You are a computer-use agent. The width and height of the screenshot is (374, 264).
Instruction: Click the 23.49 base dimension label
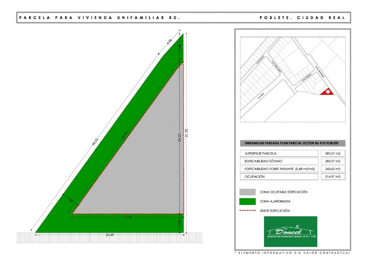(x=110, y=235)
